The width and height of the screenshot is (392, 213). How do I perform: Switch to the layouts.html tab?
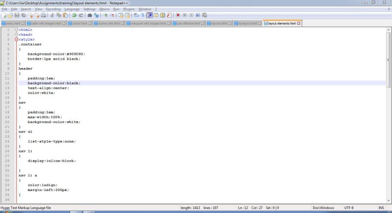pos(219,23)
